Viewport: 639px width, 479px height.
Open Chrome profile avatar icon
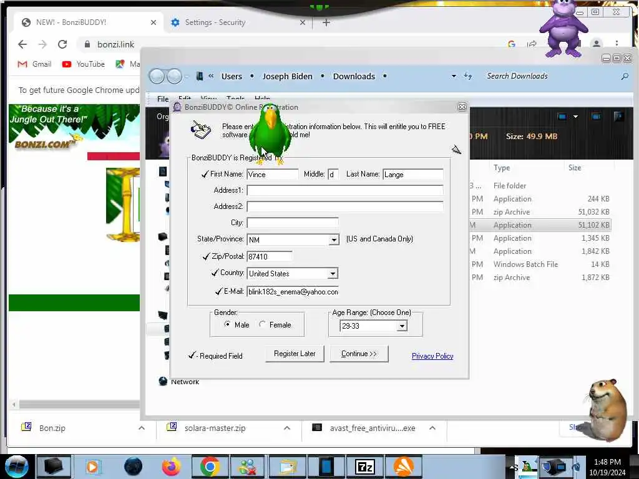click(x=596, y=44)
